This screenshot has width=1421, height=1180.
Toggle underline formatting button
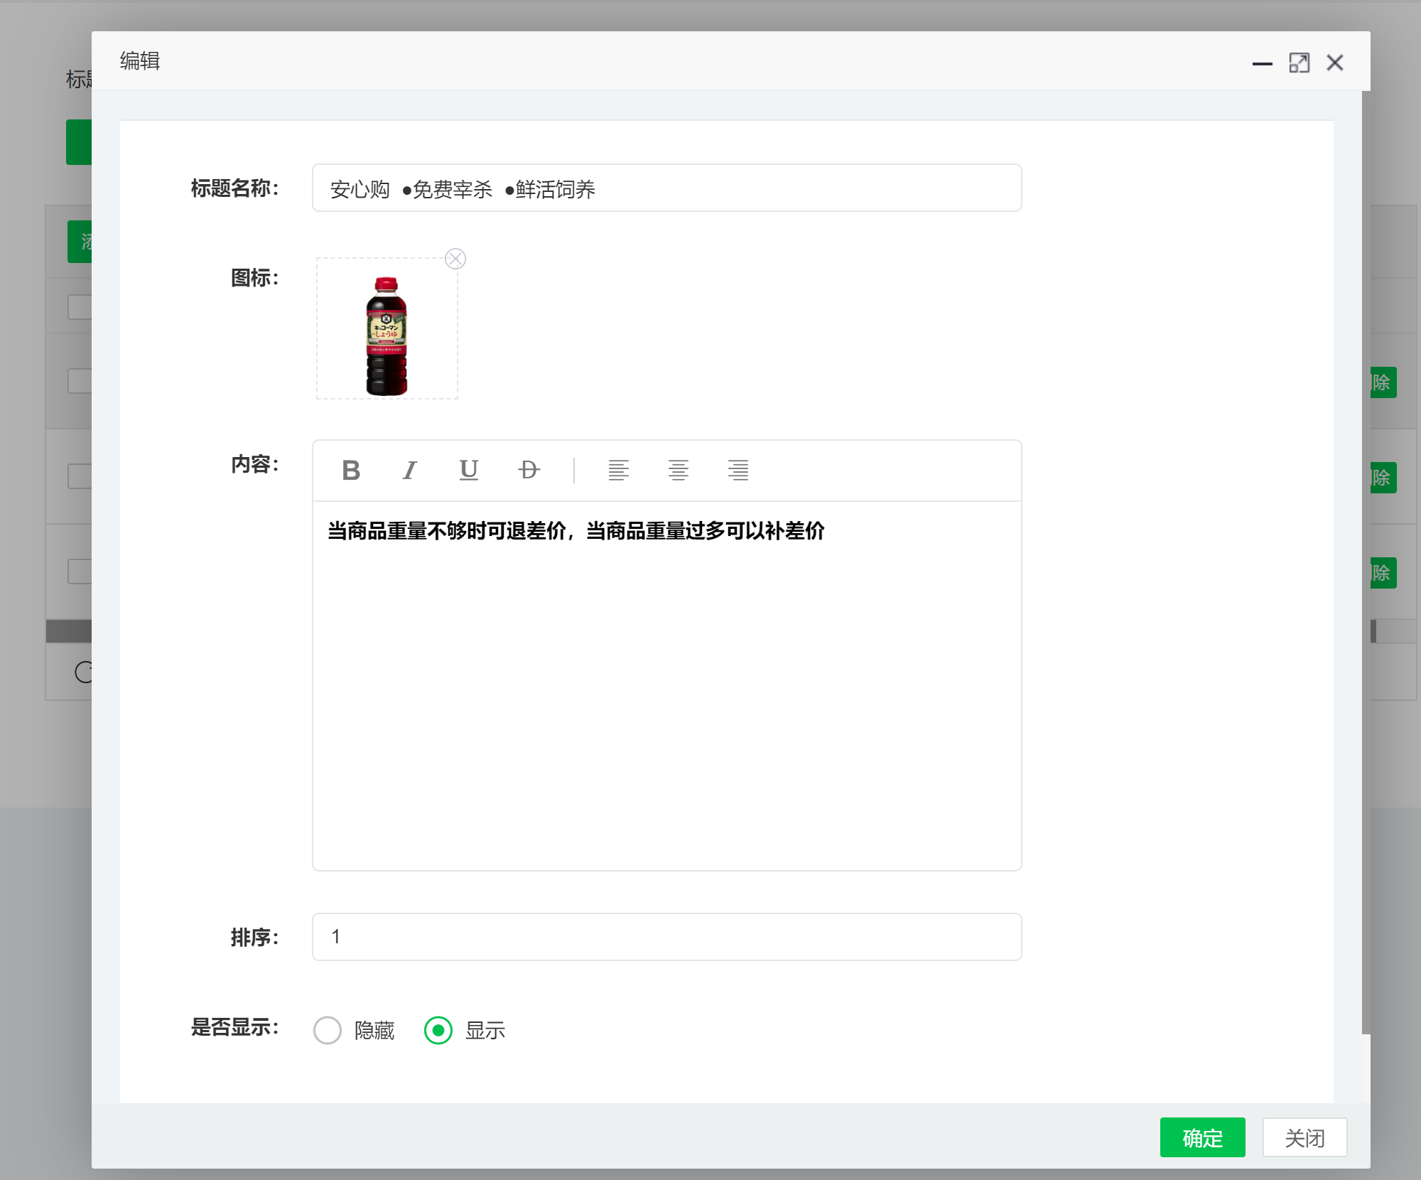tap(469, 470)
